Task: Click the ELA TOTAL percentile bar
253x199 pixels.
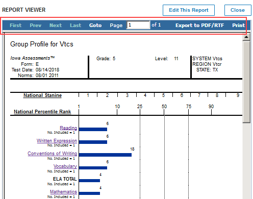Action: coord(89,181)
